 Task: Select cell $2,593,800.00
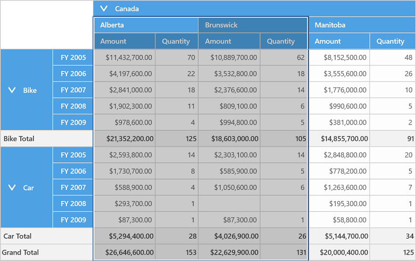click(124, 155)
